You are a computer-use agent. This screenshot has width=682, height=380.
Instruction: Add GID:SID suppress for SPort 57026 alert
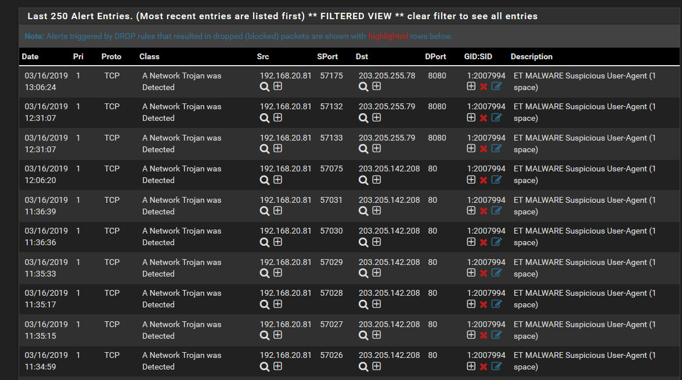[x=471, y=365]
